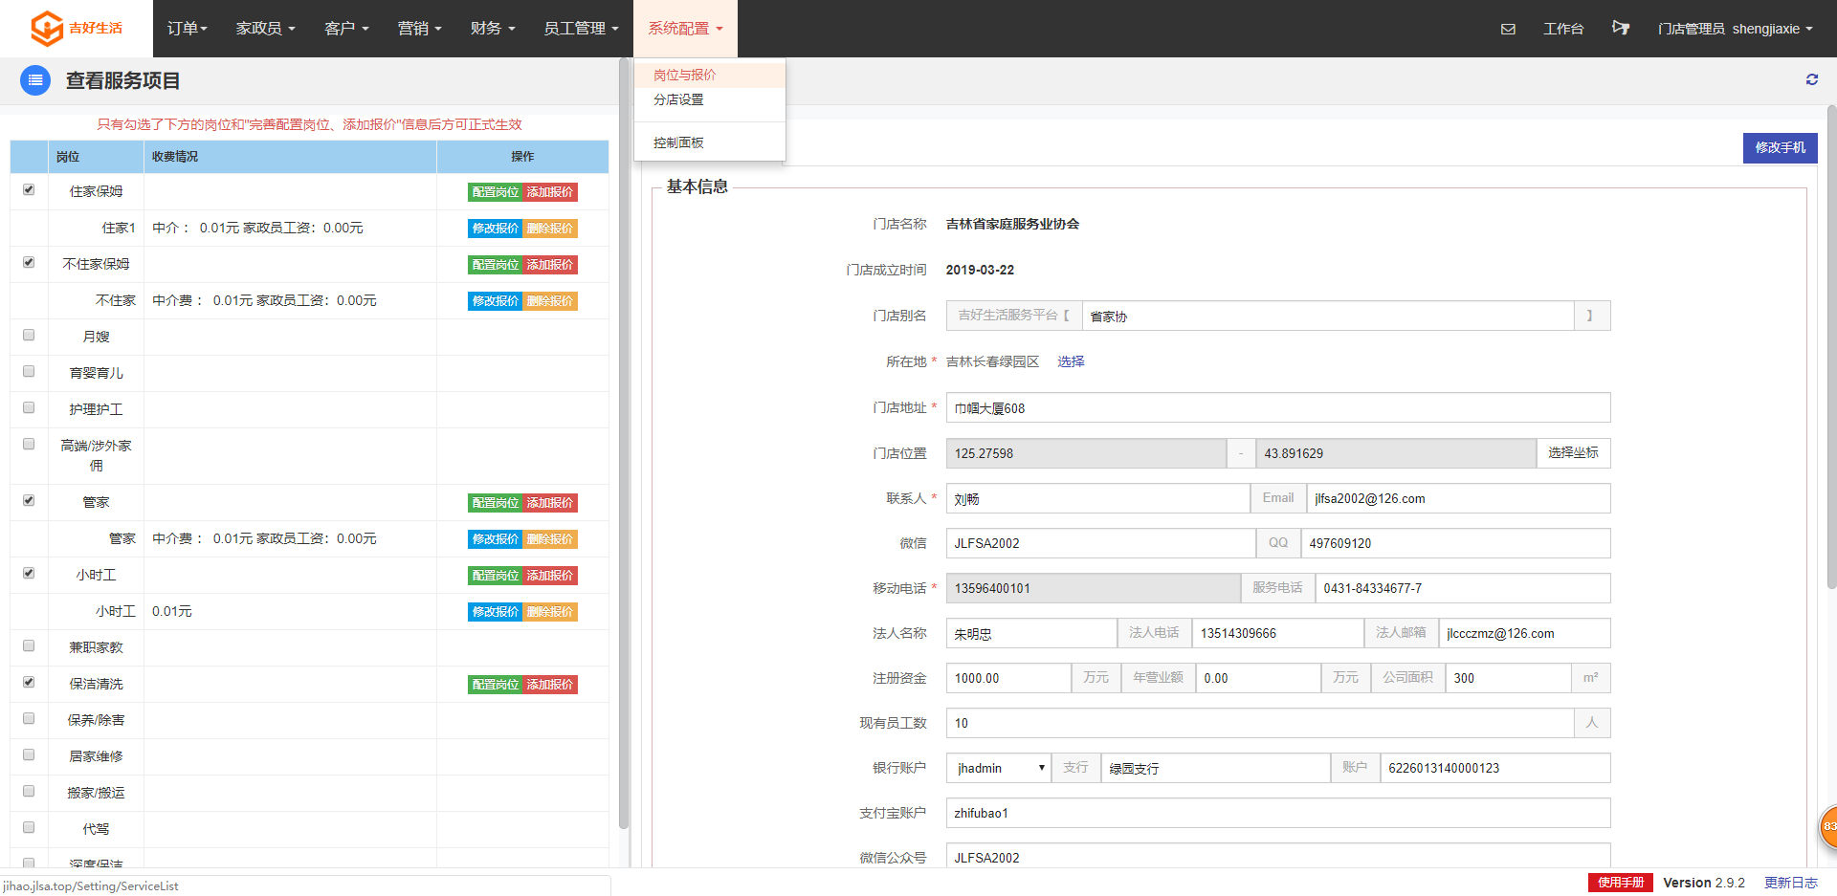Click the blue list icon beside 查看服务项目

35,80
